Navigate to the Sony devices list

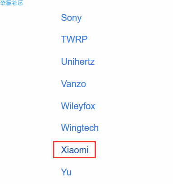pyautogui.click(x=71, y=18)
